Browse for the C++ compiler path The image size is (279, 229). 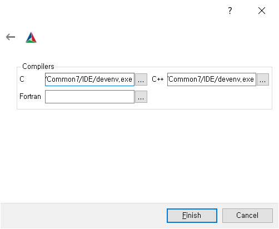(263, 79)
